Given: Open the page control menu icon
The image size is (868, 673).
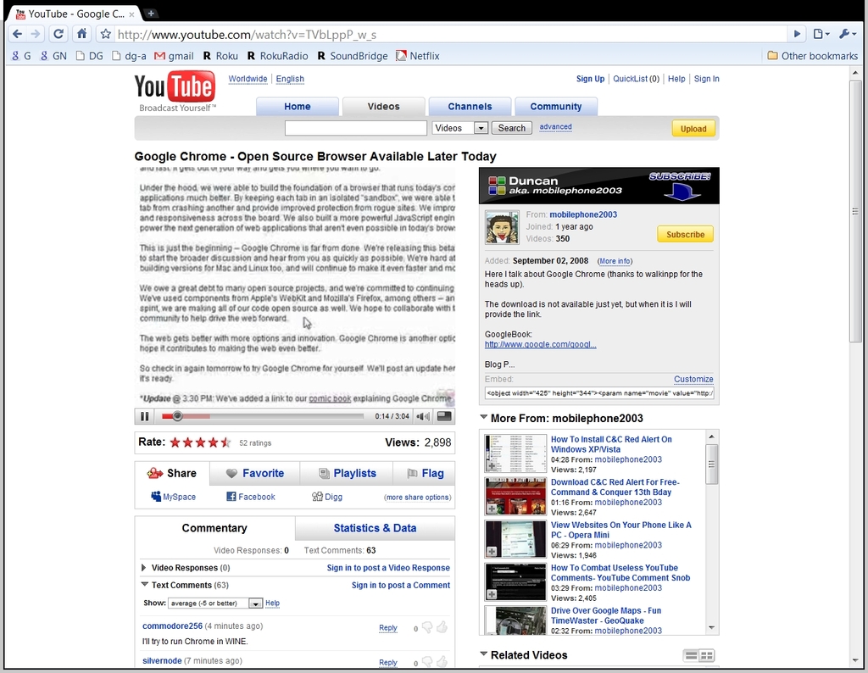Looking at the screenshot, I should pos(821,34).
